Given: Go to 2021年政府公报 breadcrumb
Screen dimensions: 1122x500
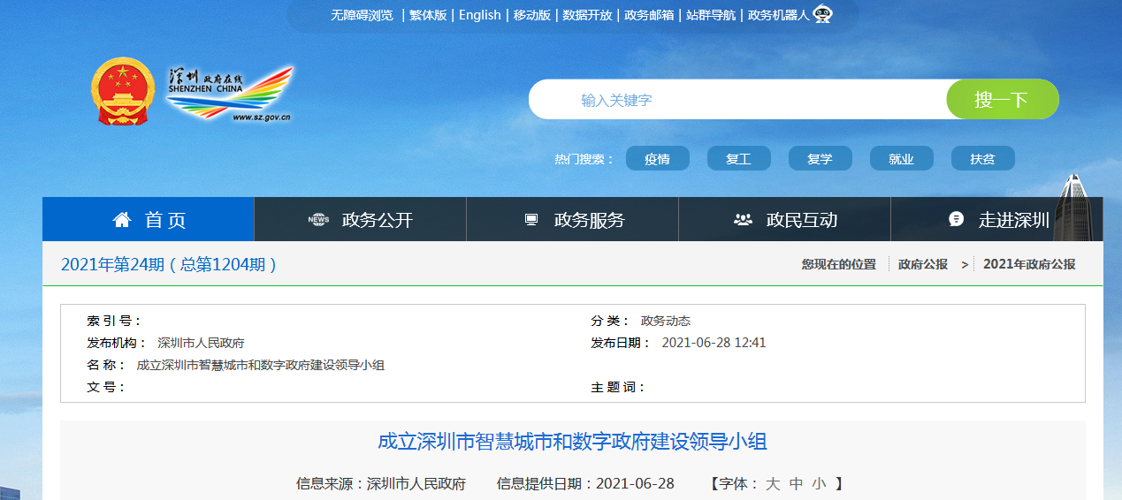Looking at the screenshot, I should (1030, 264).
